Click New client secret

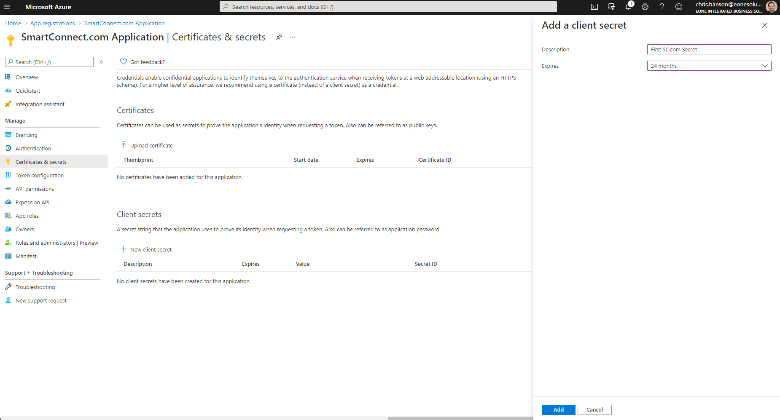click(x=146, y=249)
